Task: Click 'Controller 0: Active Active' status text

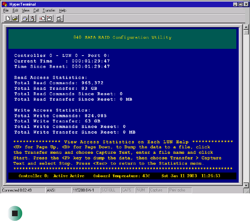Action: [x=51, y=176]
